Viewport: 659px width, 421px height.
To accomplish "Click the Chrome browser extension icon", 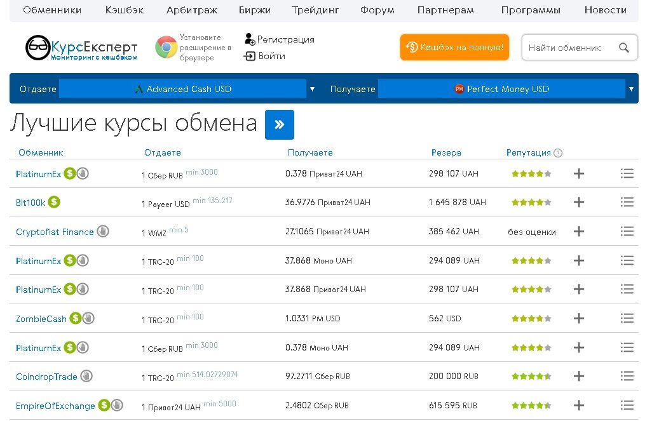I will point(166,47).
